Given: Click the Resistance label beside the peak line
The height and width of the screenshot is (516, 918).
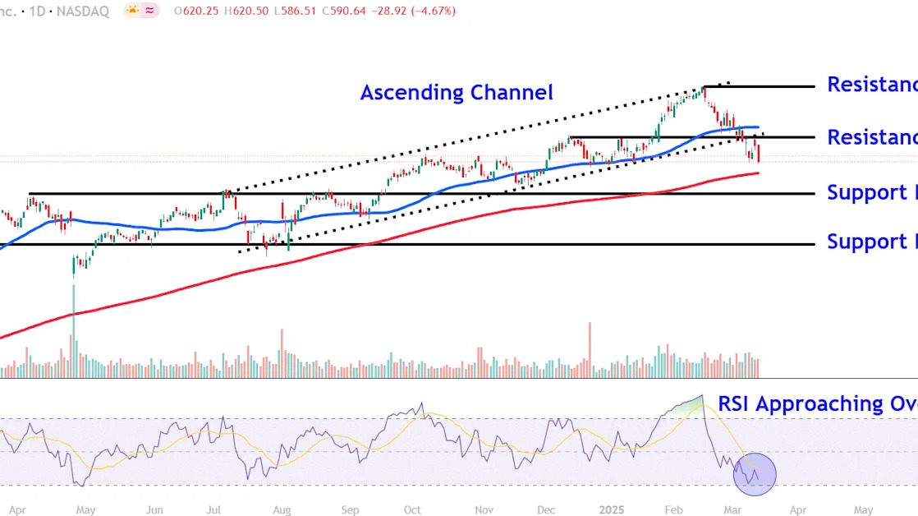Looking at the screenshot, I should click(x=872, y=85).
